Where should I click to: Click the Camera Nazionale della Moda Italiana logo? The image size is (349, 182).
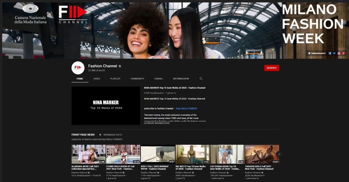[31, 14]
